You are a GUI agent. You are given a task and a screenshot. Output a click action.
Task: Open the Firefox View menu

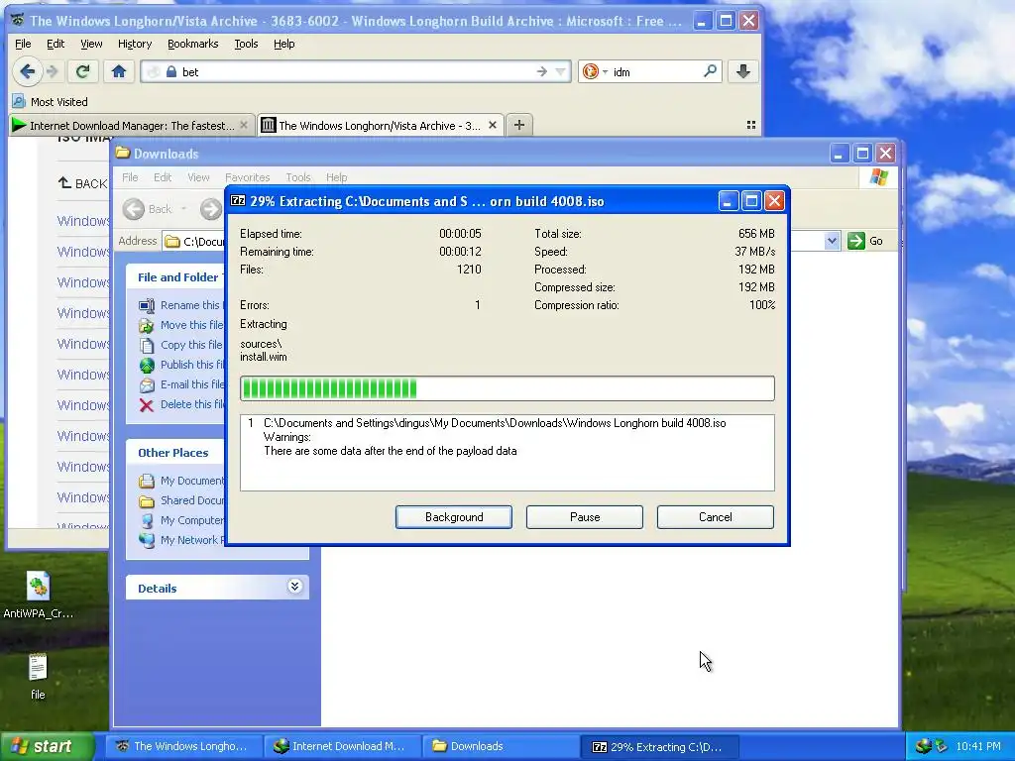(91, 44)
